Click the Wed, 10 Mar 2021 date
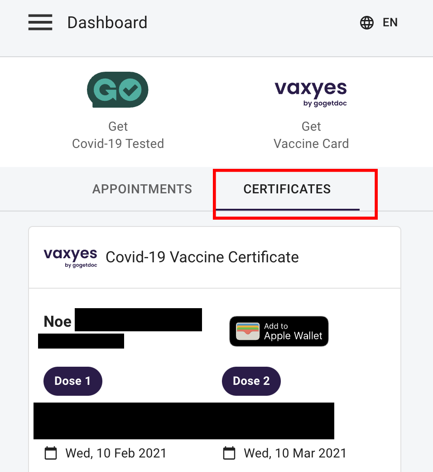The height and width of the screenshot is (472, 433). (295, 453)
